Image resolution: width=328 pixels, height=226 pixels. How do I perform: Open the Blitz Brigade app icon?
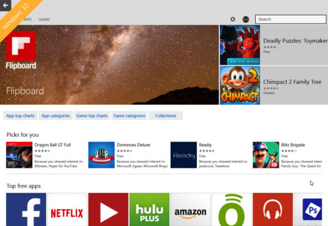click(266, 155)
